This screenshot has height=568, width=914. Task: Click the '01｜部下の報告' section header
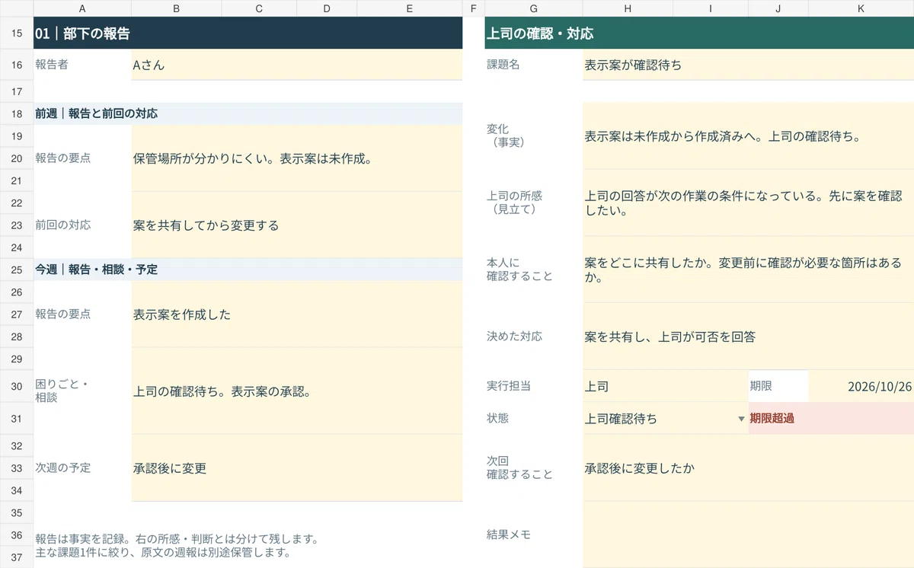pyautogui.click(x=248, y=33)
